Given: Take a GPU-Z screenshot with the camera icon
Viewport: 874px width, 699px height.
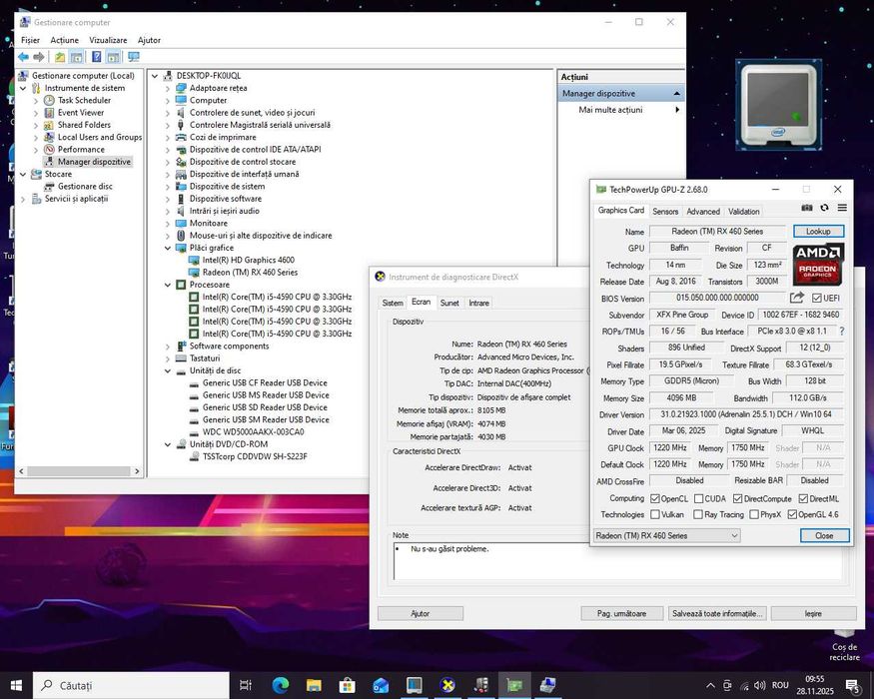Looking at the screenshot, I should (806, 208).
